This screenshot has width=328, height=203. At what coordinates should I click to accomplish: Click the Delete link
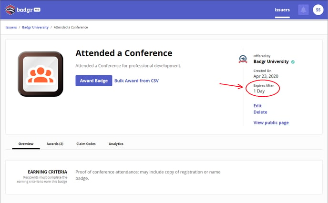(260, 112)
